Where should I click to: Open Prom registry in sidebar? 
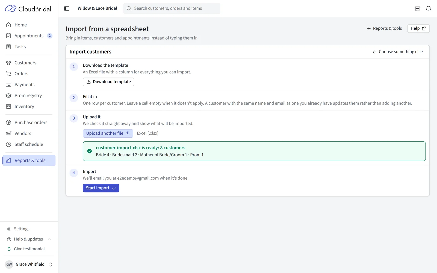29,96
